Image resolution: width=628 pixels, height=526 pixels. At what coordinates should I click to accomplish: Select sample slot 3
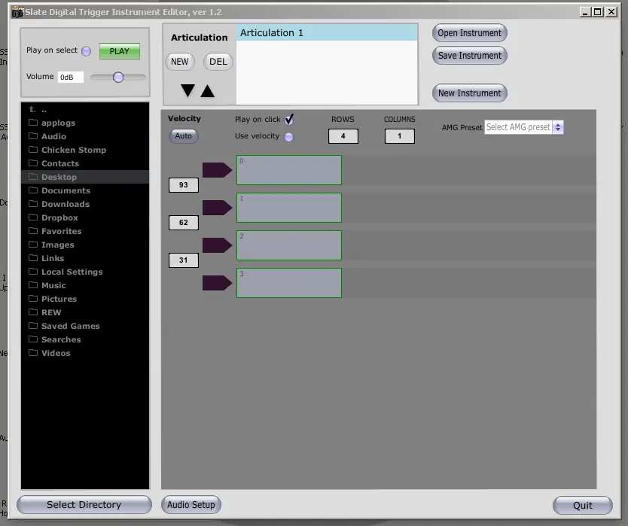pos(288,283)
